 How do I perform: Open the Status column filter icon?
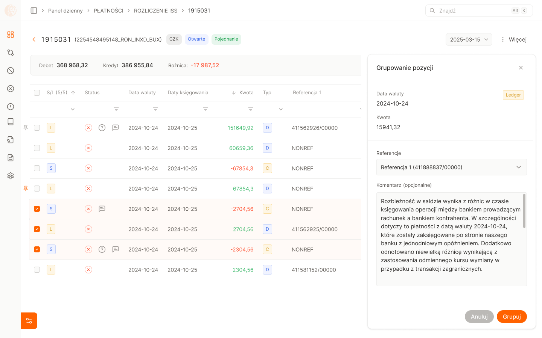(x=116, y=109)
